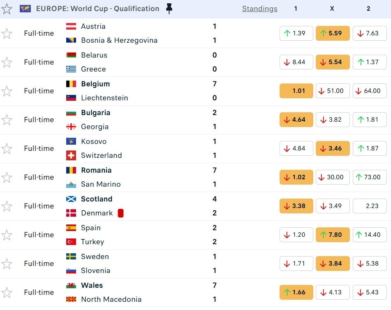Favorite the Romania vs San Marino match
Image resolution: width=391 pixels, height=310 pixels.
coord(7,177)
